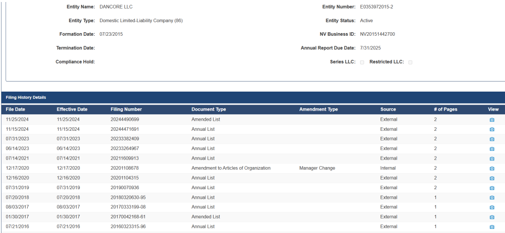Open view icon for Amended List 01/30/2017
The height and width of the screenshot is (233, 505).
tap(492, 217)
